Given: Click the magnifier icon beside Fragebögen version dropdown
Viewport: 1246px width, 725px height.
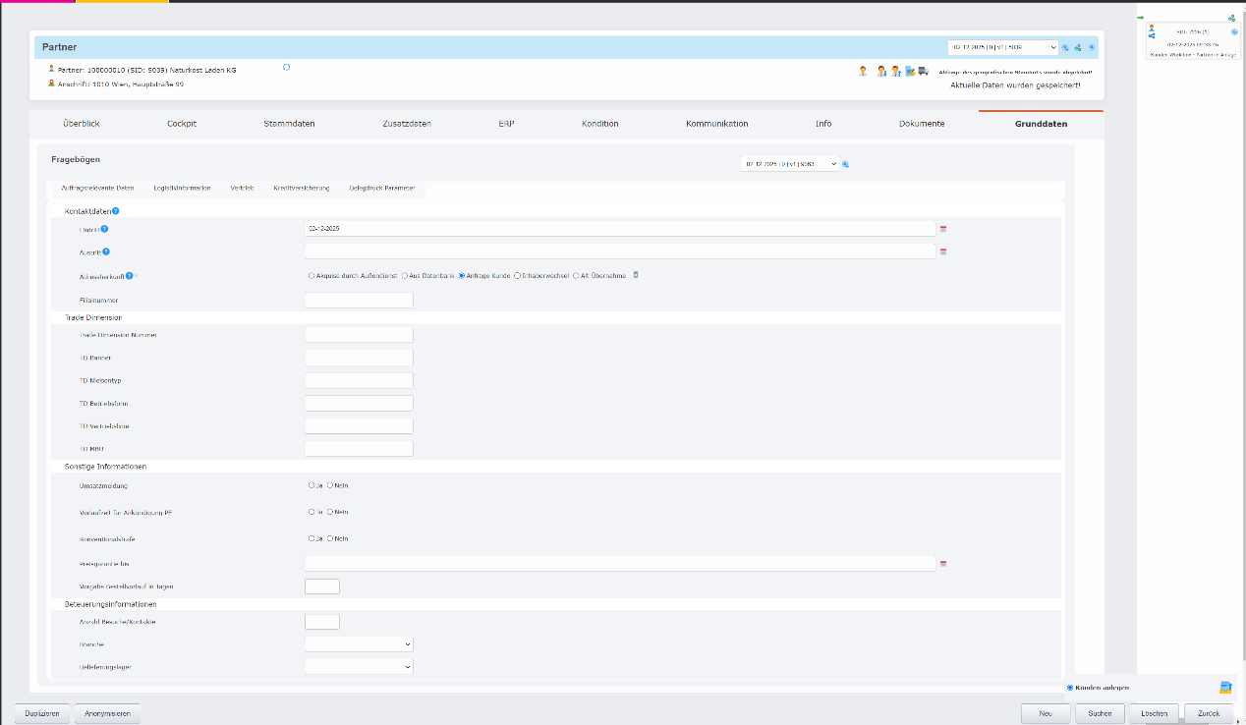Looking at the screenshot, I should pos(845,164).
